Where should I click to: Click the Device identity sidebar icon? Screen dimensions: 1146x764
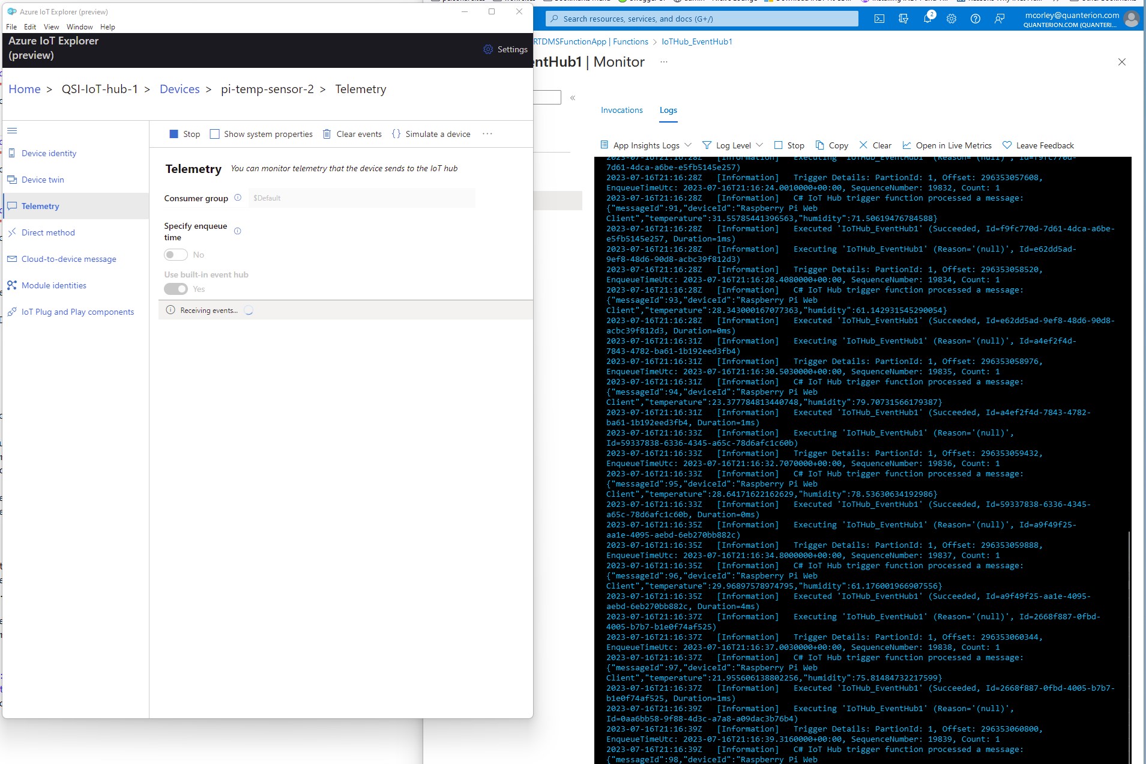pos(12,153)
